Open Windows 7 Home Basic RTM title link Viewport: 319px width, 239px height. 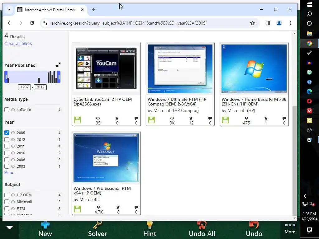point(254,102)
